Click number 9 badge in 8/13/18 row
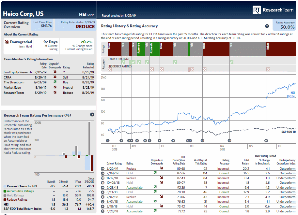Image resolution: width=298 pixels, height=215 pixels. (102, 192)
